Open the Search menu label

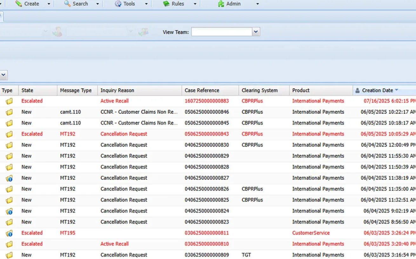coord(80,4)
